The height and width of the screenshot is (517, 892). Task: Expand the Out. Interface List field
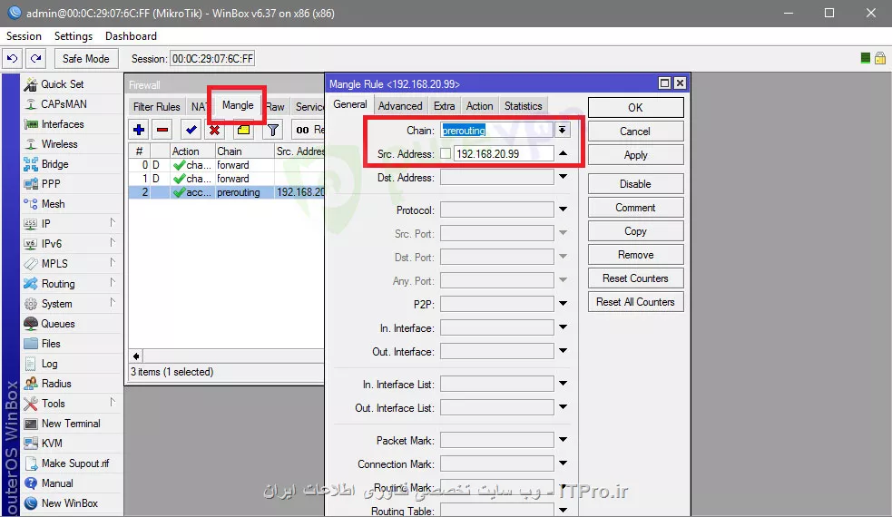tap(563, 407)
